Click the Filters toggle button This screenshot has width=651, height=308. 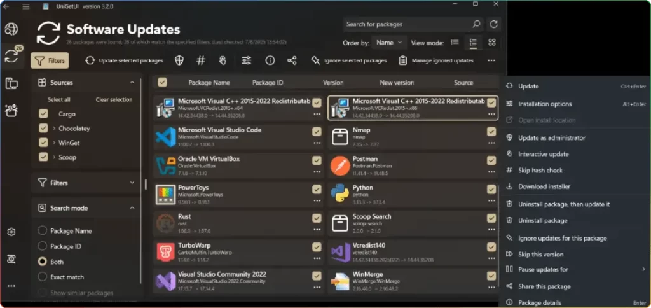[x=50, y=60]
